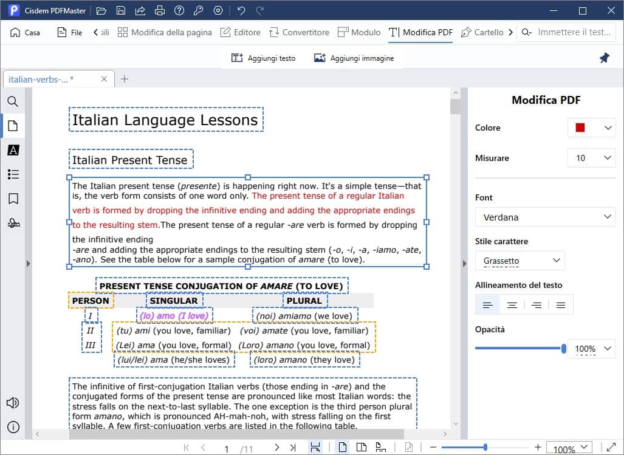The image size is (624, 455).
Task: Switch to the Convertitore tab
Action: click(299, 32)
